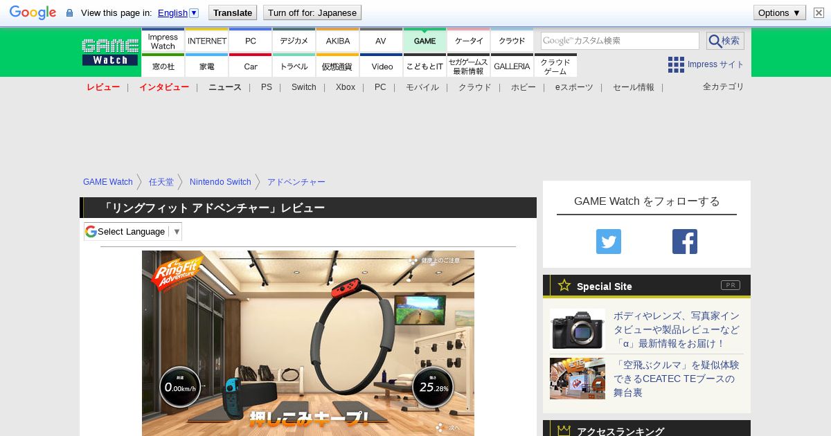Viewport: 831px width, 436px height.
Task: Open the Impress Watch tab
Action: coord(163,40)
